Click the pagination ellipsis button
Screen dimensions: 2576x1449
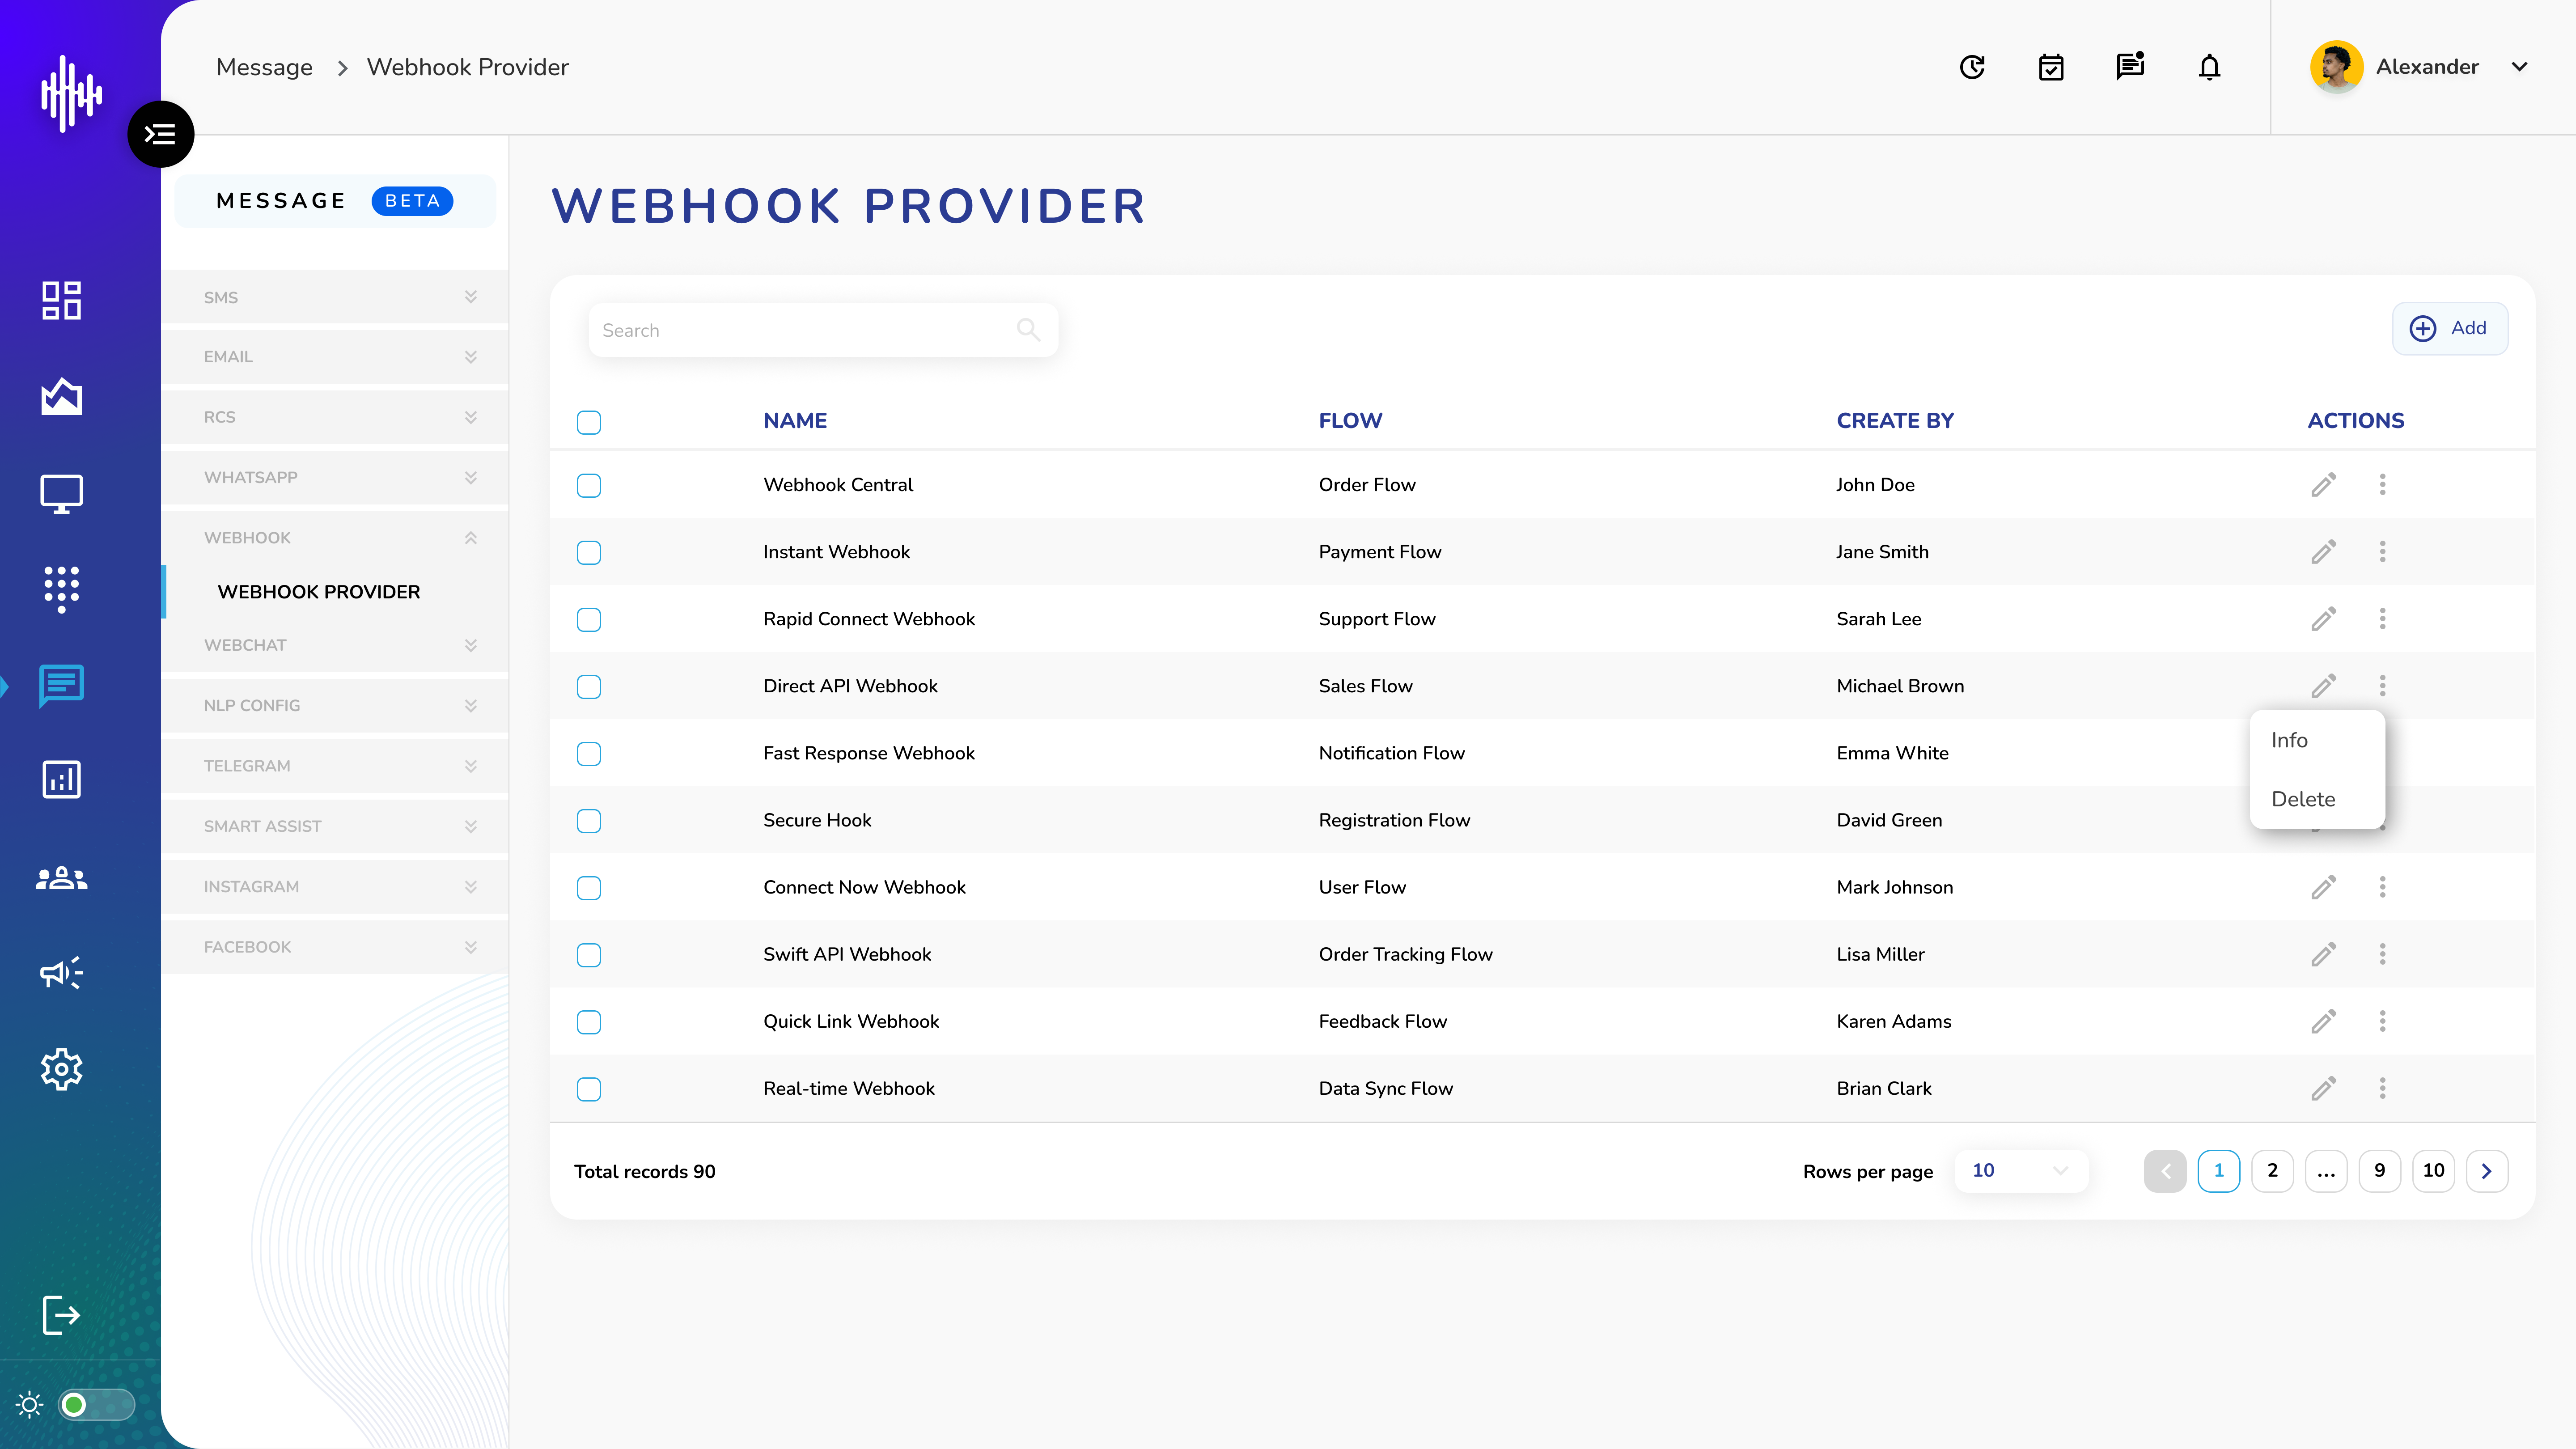pyautogui.click(x=2326, y=1171)
